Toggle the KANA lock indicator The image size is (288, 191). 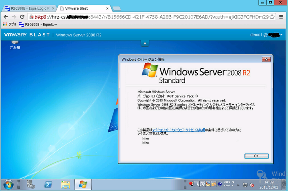tap(227, 185)
